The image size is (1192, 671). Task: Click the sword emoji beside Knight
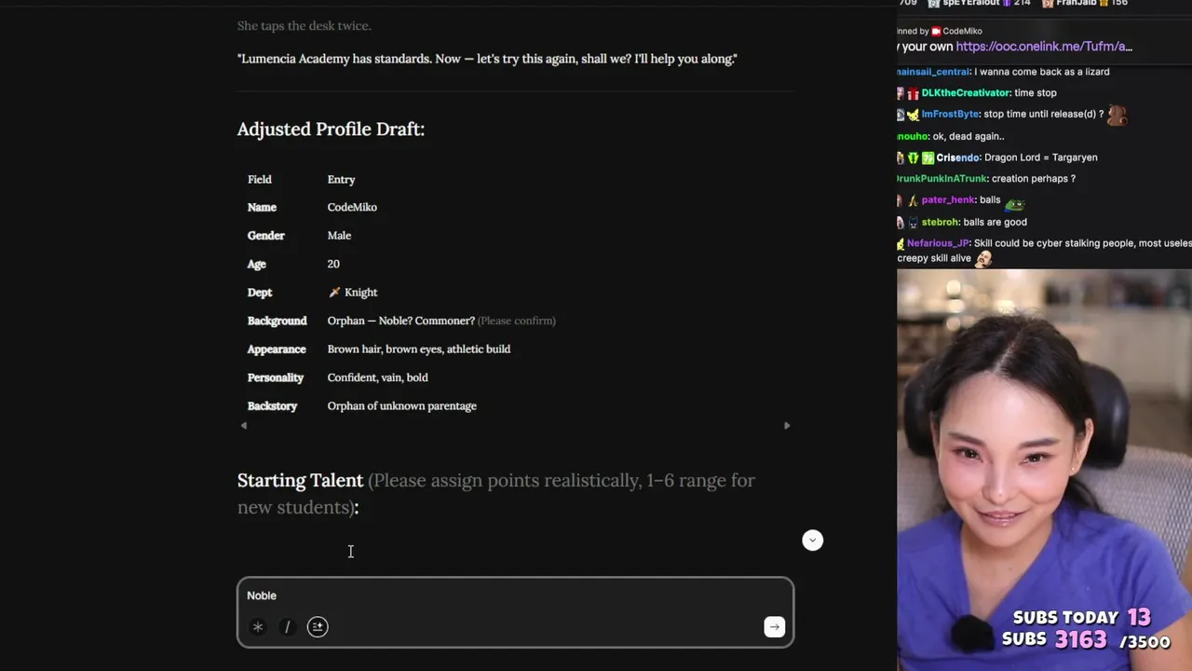click(x=334, y=293)
